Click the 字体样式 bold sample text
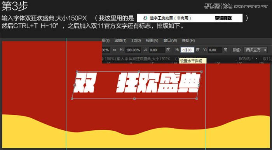Screen dimensions: 272x150 pos(223,18)
